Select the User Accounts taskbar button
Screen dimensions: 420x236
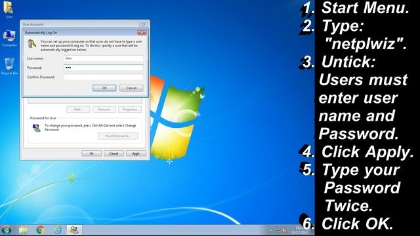[x=74, y=230]
